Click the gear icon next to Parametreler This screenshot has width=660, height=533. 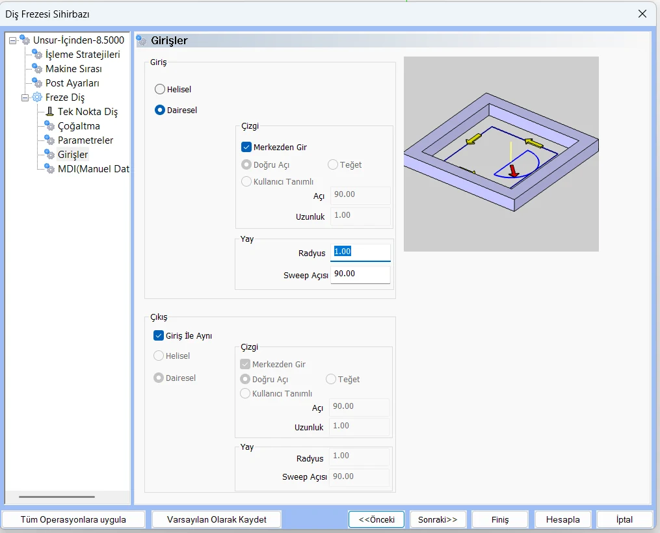pyautogui.click(x=49, y=140)
